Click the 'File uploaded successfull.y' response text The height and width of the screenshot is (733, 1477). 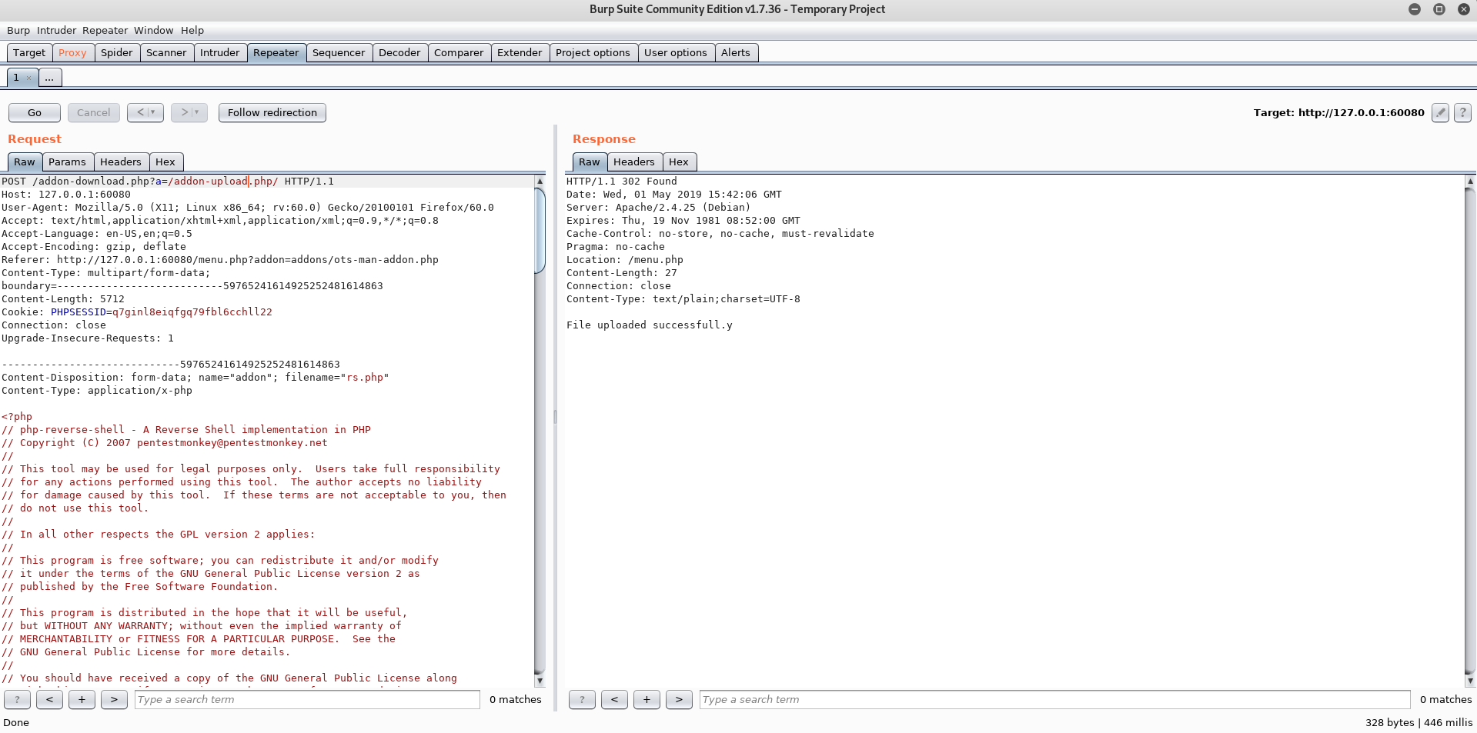click(650, 325)
